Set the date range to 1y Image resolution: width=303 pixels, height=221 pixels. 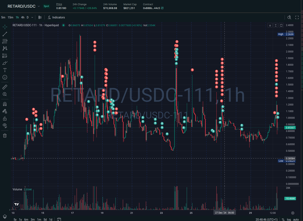point(21,219)
